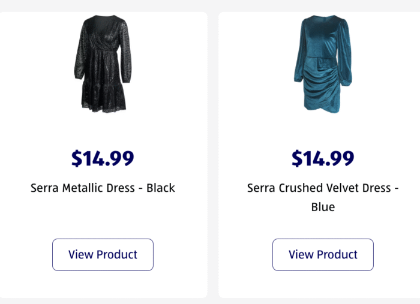The image size is (420, 304).
Task: Click the gray gutter between the two product cards
Action: click(x=213, y=150)
